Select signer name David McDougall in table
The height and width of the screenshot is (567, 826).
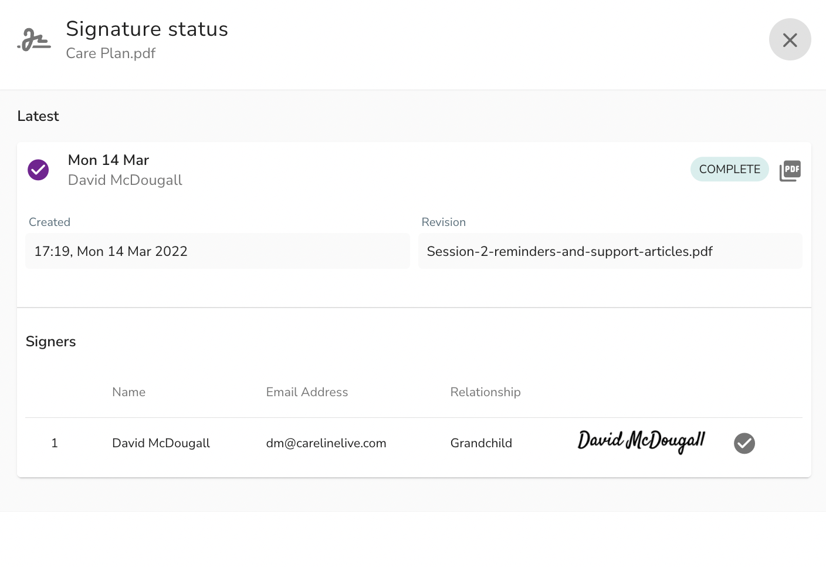[161, 443]
